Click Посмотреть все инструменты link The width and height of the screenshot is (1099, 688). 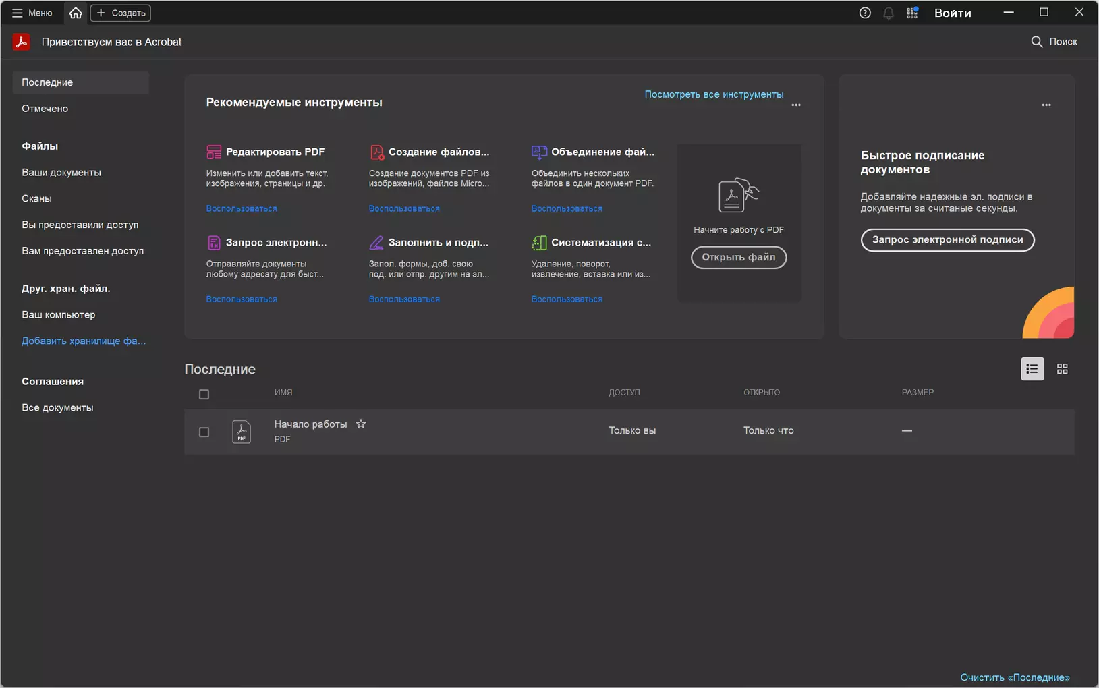click(x=714, y=94)
